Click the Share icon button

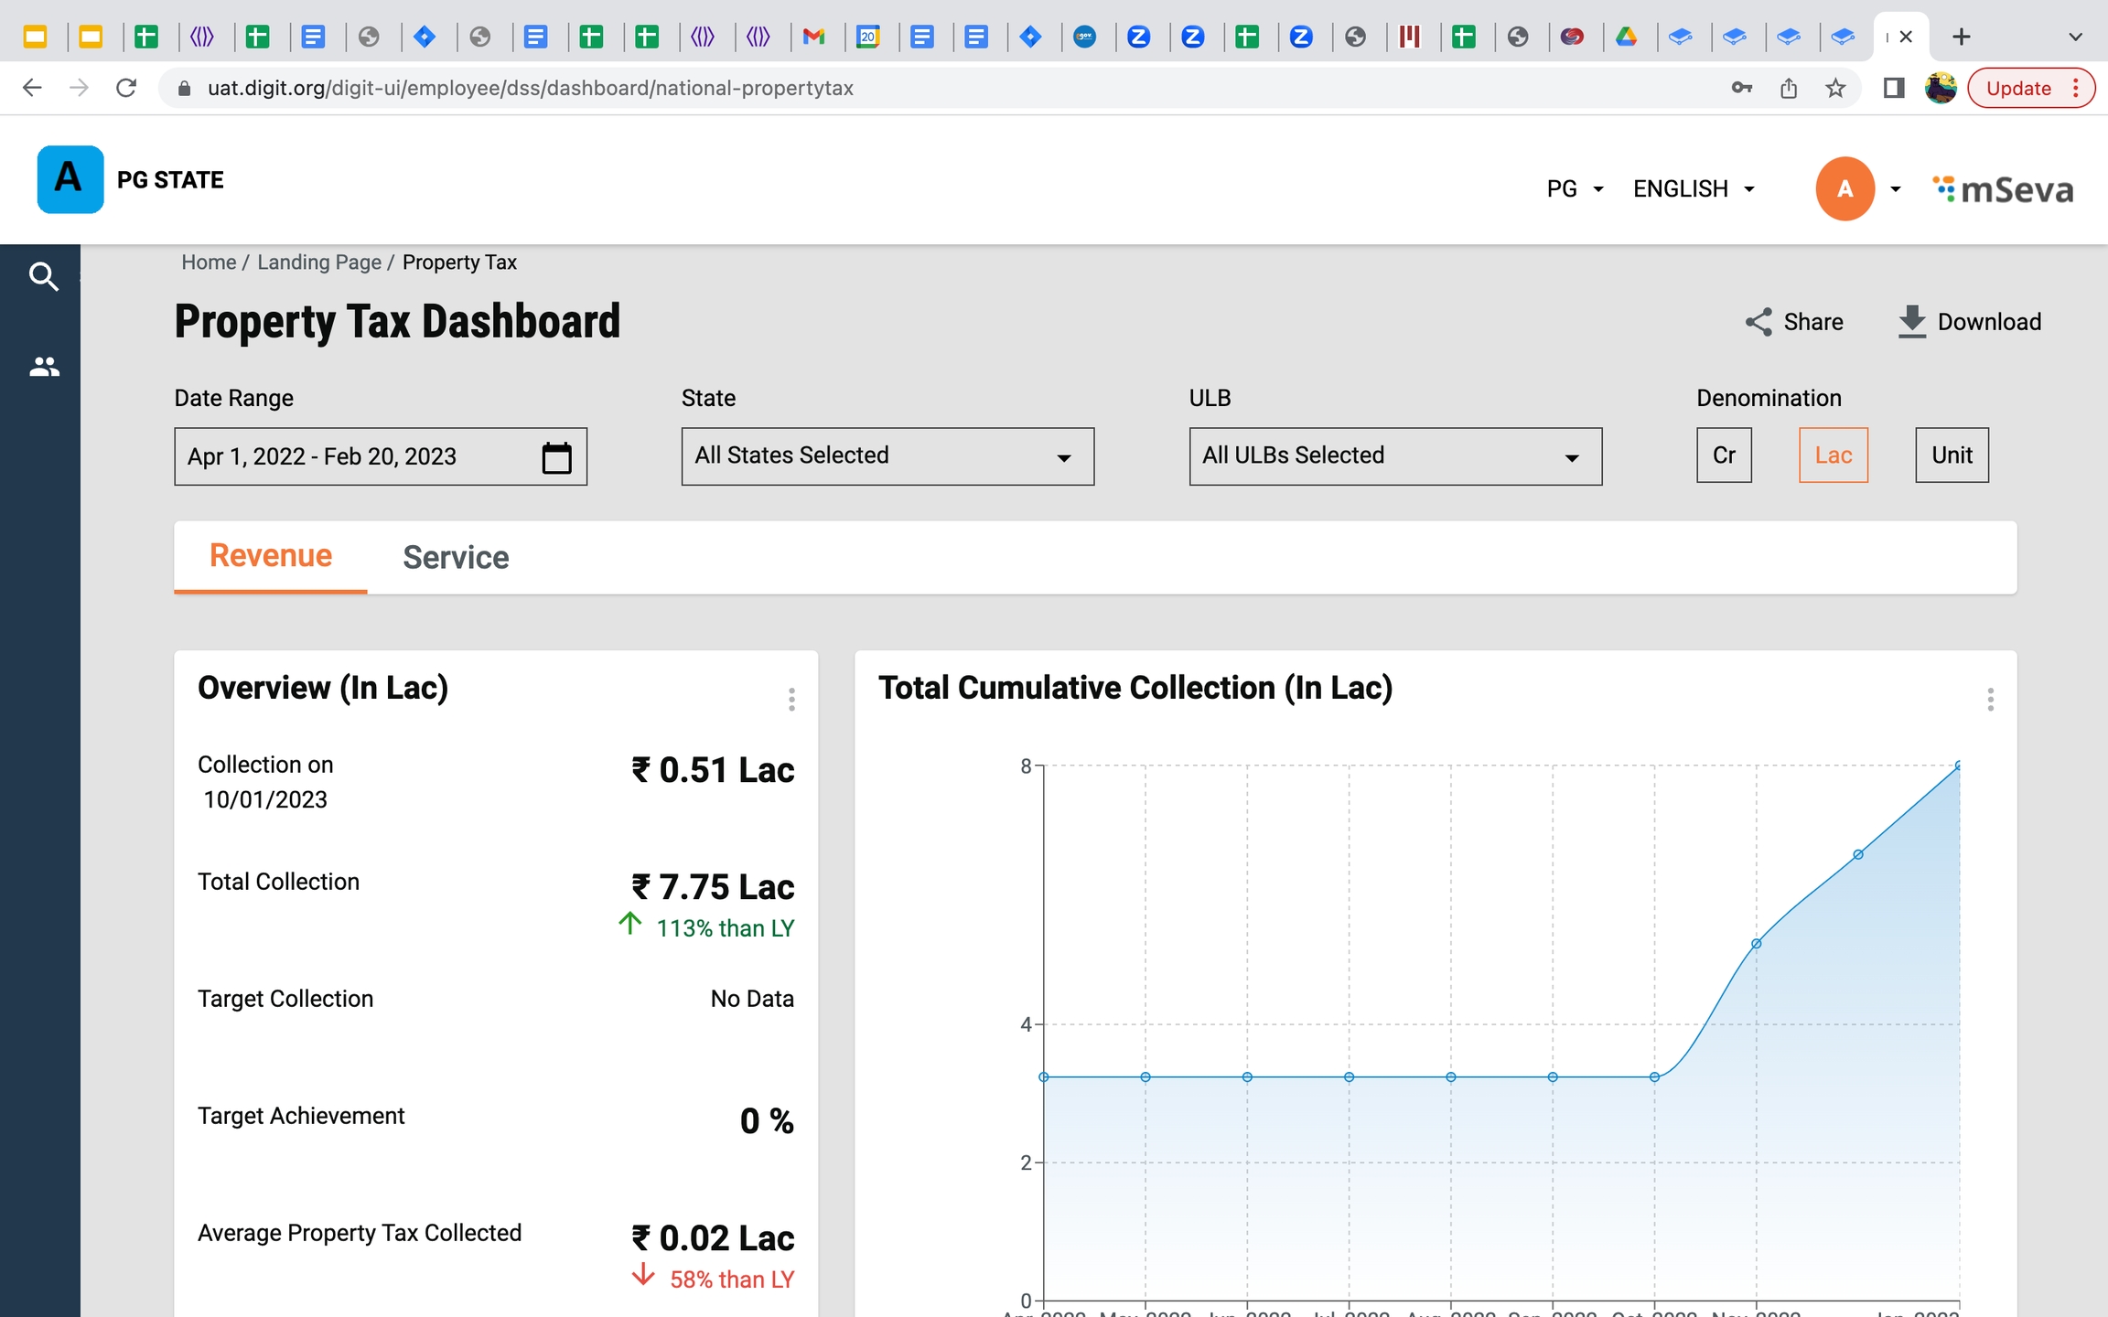[x=1758, y=322]
